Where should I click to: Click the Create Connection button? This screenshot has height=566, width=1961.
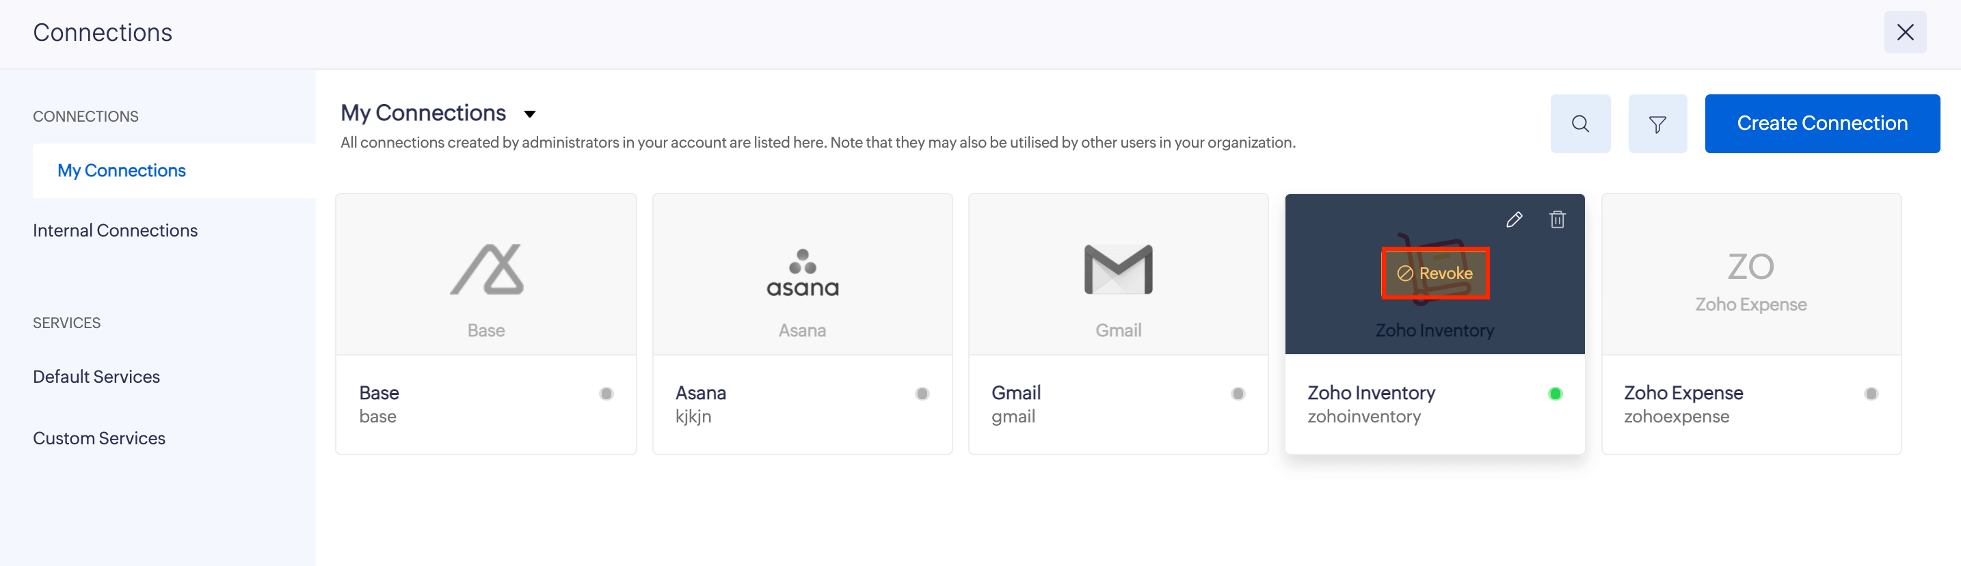[x=1821, y=124]
